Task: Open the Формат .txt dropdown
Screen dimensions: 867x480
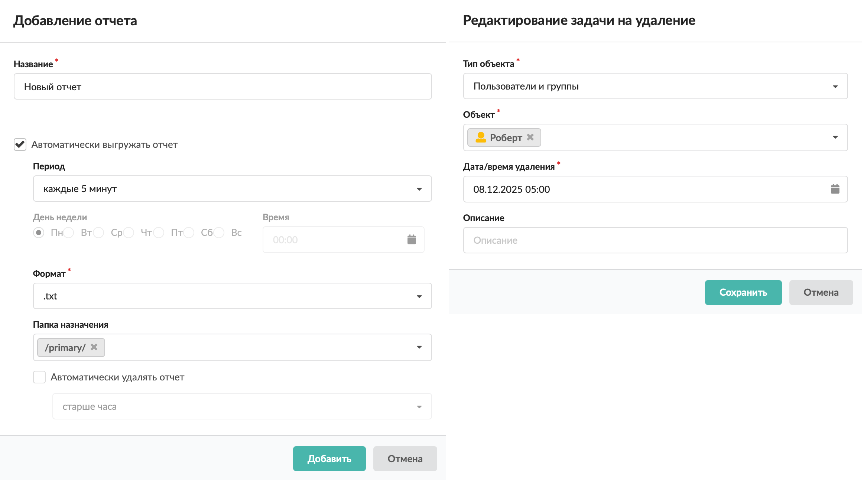Action: point(419,296)
